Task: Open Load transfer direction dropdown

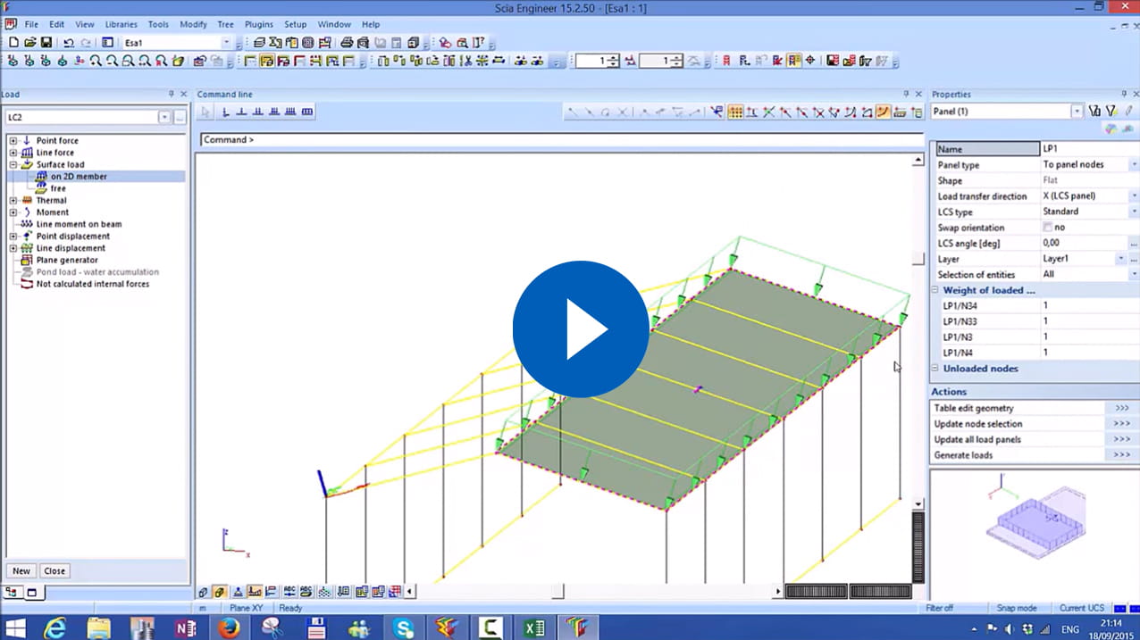Action: click(x=1134, y=196)
